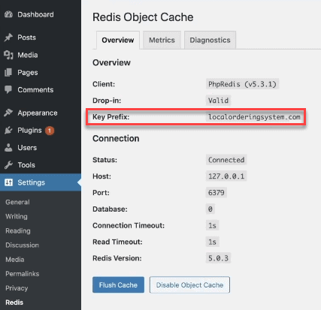321x310 pixels.
Task: Click the Posts pushpin icon
Action: click(8, 38)
